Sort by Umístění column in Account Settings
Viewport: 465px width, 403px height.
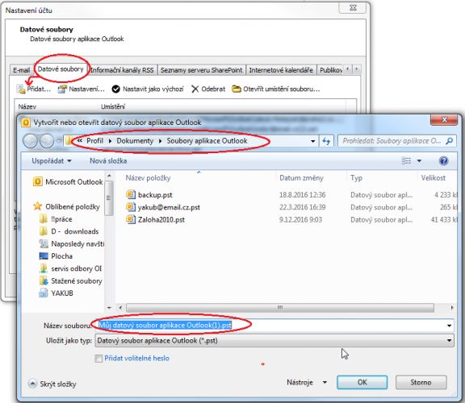tap(113, 106)
